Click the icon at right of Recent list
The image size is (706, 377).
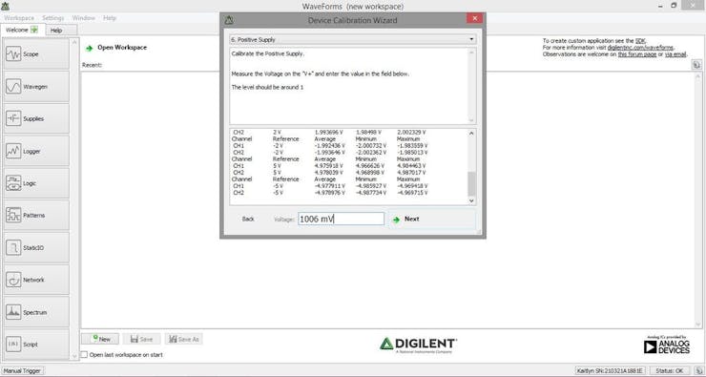(696, 65)
